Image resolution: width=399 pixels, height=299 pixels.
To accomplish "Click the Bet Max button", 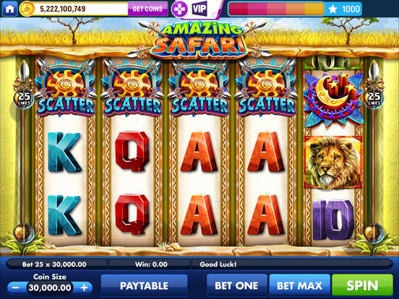I will pos(299,285).
